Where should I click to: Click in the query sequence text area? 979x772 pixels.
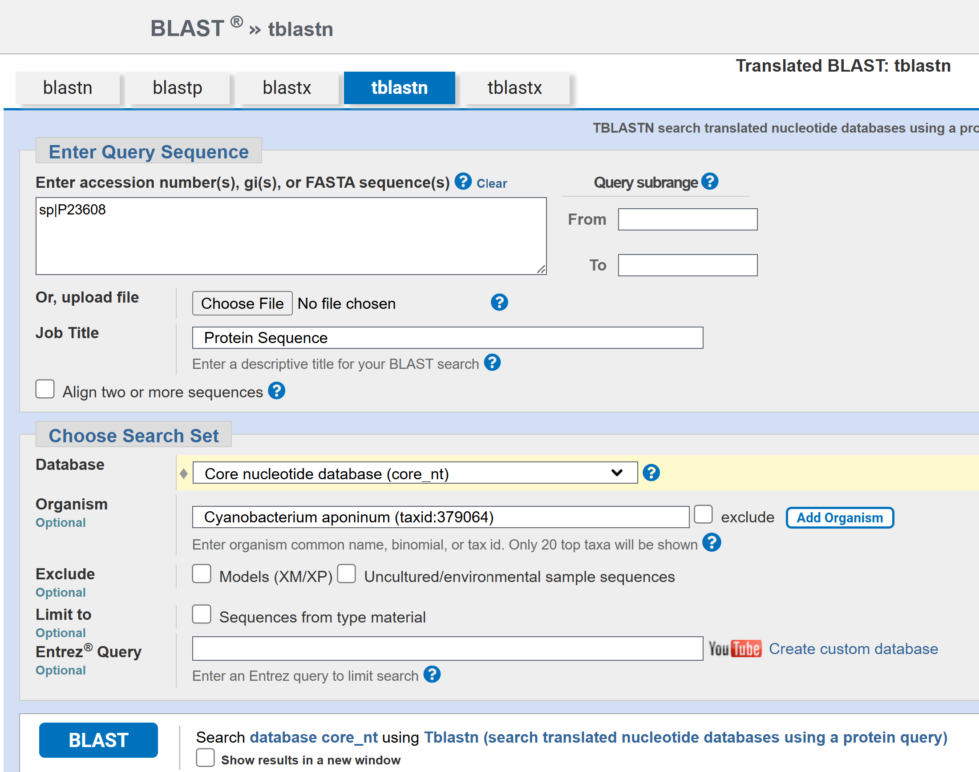pos(291,236)
